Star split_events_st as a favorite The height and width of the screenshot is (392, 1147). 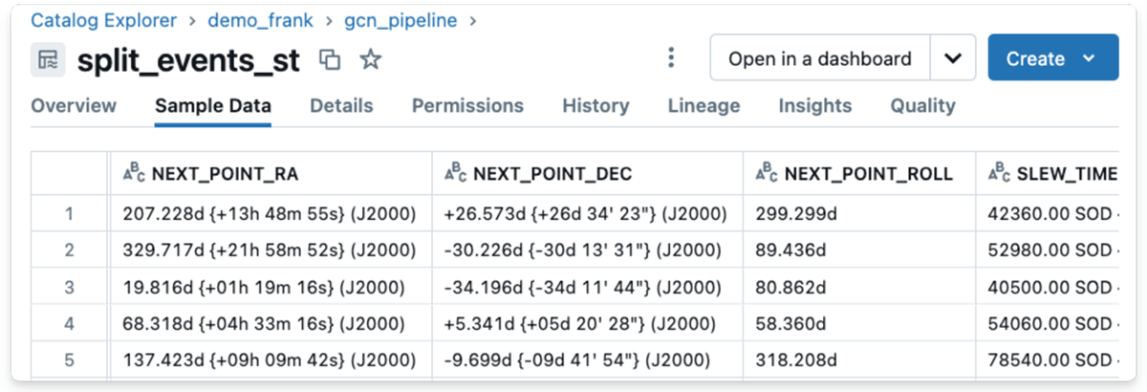point(370,59)
